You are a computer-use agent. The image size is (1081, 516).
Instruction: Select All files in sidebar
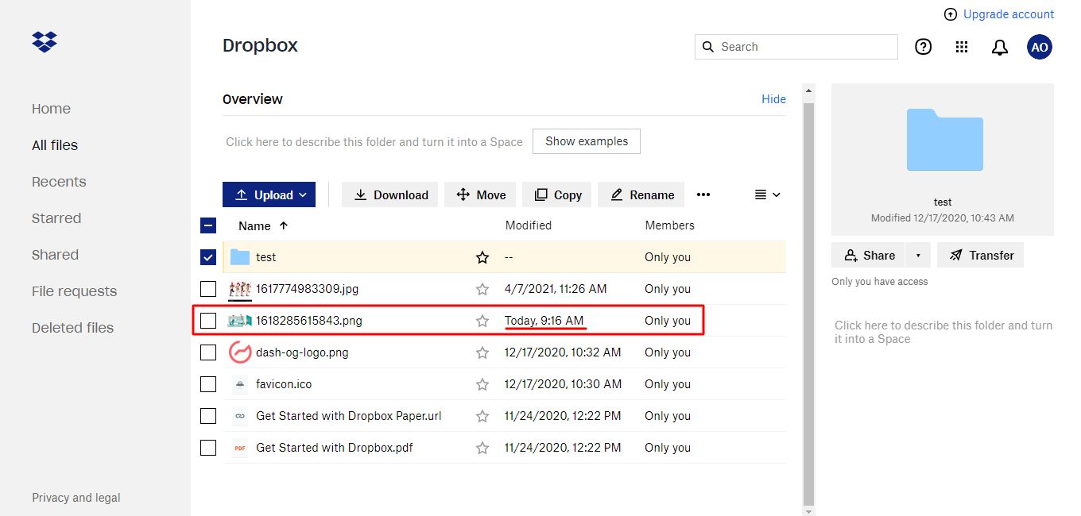(55, 145)
